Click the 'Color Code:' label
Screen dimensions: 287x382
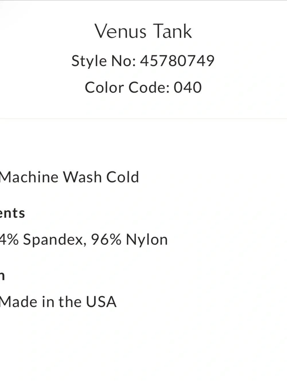pyautogui.click(x=127, y=87)
